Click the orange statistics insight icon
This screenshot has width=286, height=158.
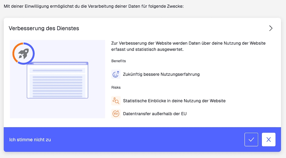[x=116, y=101]
